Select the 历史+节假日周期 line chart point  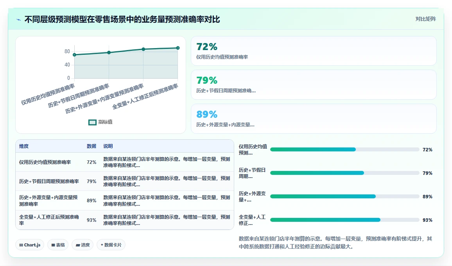pos(109,52)
